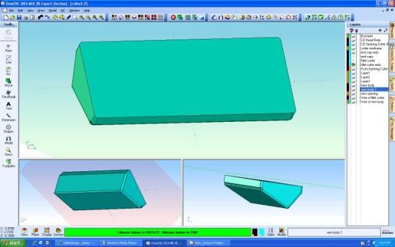
Task: Toggle visibility of the new opening layer
Action: pyautogui.click(x=354, y=94)
